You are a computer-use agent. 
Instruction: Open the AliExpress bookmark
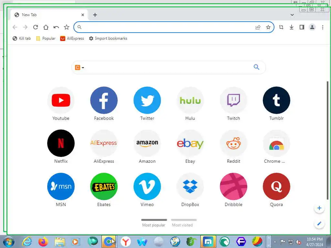[72, 38]
